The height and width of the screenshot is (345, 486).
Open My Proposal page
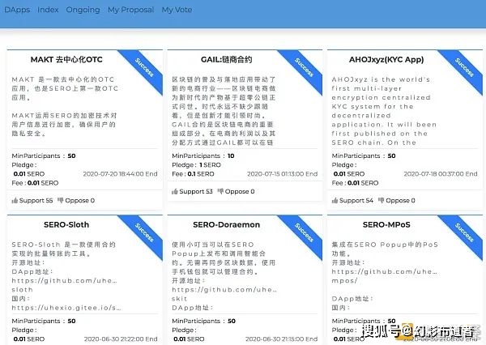coord(130,10)
